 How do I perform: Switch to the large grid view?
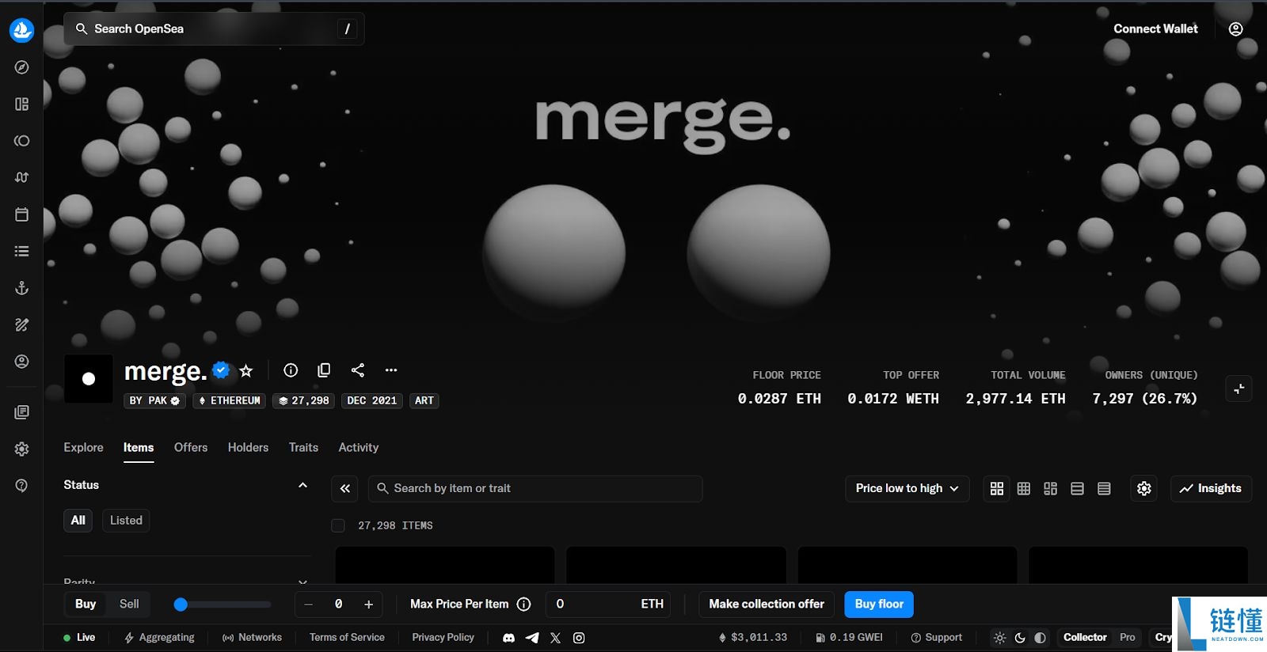(997, 489)
